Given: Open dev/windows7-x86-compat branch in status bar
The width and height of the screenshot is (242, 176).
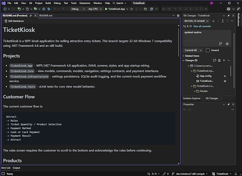Looking at the screenshot, I should click(190, 174).
